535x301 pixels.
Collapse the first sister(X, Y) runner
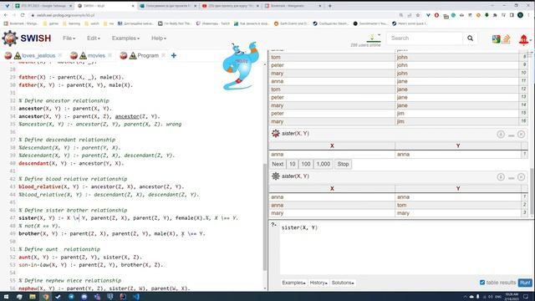pos(511,135)
